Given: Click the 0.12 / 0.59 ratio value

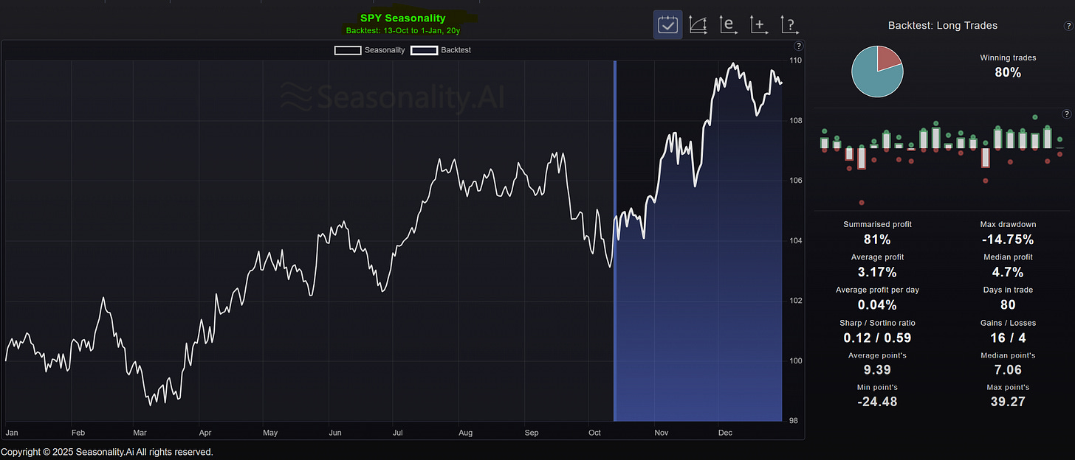Looking at the screenshot, I should coord(877,338).
